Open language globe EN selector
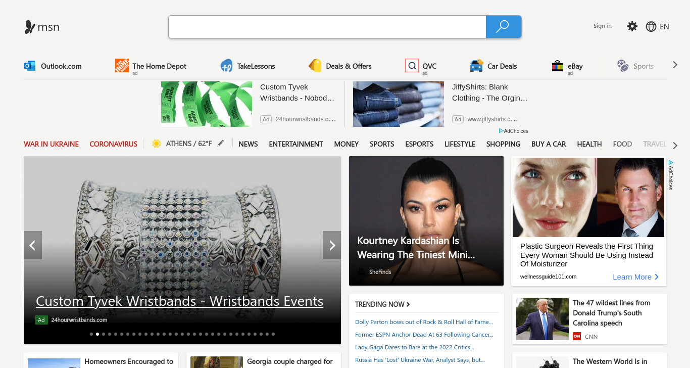690x368 pixels. [657, 27]
